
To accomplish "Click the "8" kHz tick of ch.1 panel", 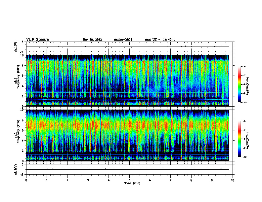I will [x=23, y=65].
